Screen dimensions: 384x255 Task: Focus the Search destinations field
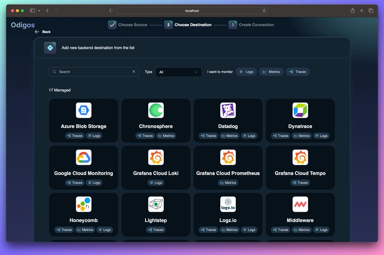tap(94, 72)
